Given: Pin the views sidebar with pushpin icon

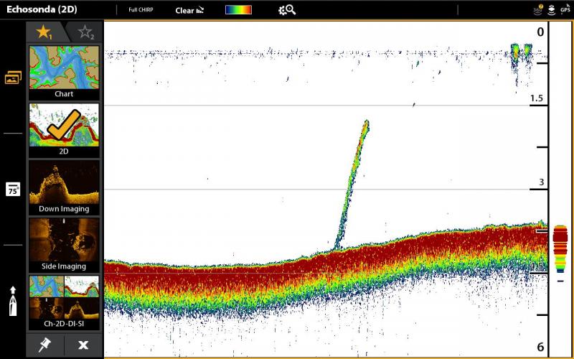Looking at the screenshot, I should pyautogui.click(x=44, y=345).
